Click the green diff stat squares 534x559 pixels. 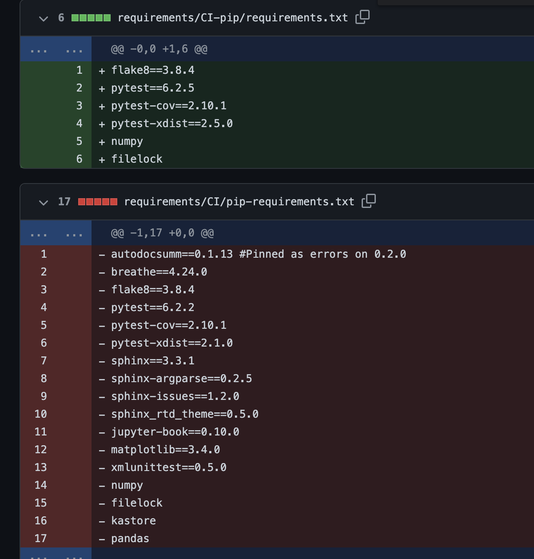click(90, 17)
